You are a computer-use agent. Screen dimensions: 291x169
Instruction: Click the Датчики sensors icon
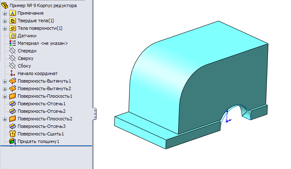click(13, 36)
